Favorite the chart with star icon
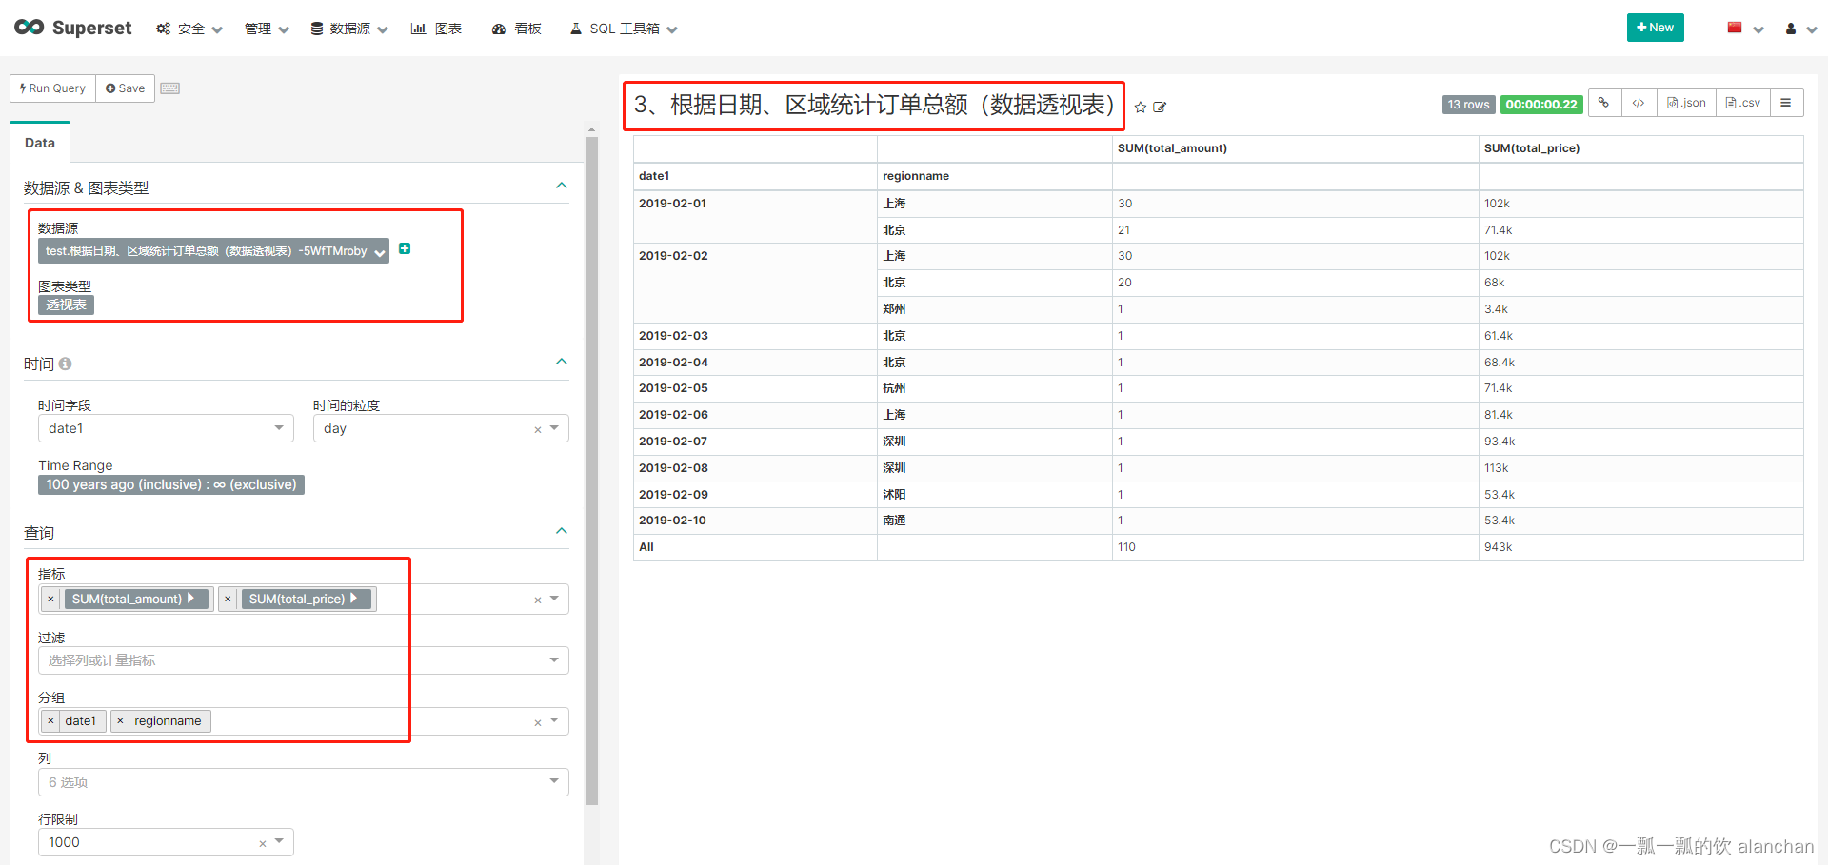Viewport: 1828px width, 865px height. (1141, 108)
